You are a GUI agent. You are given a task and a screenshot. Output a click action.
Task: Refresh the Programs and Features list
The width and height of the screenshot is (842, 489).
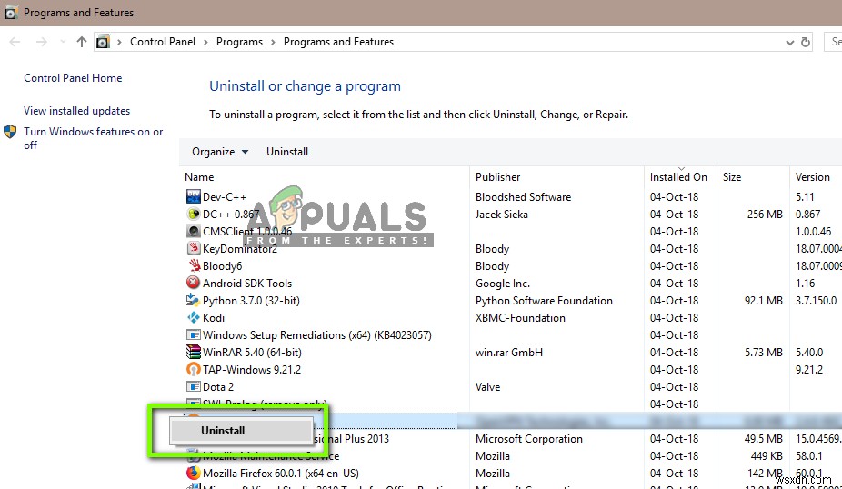[x=806, y=42]
